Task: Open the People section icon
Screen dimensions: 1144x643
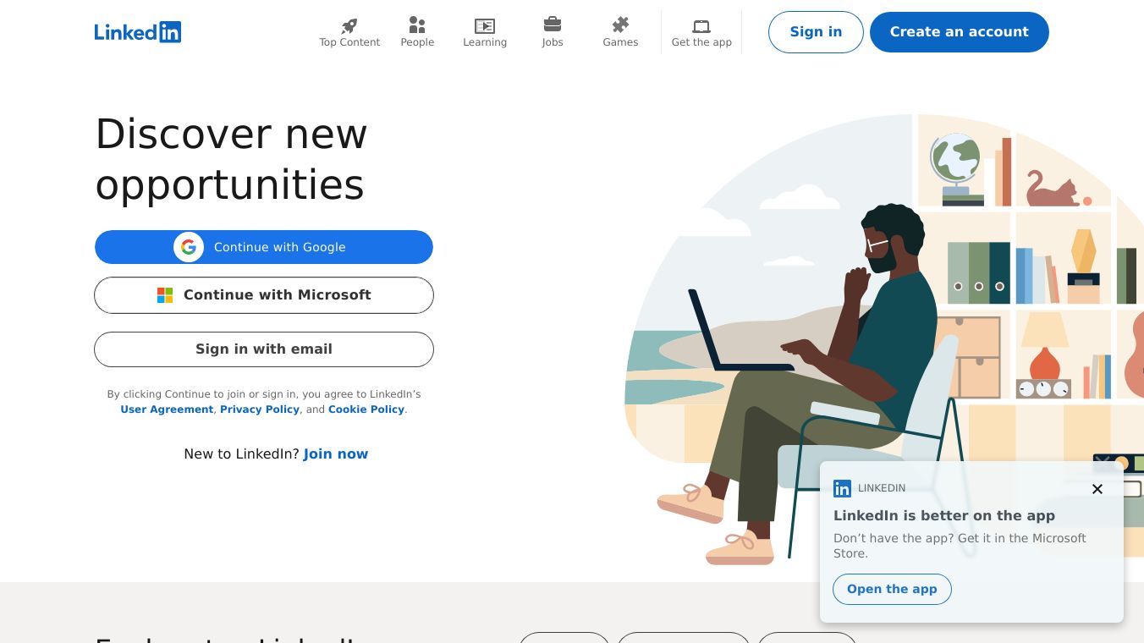Action: [417, 25]
